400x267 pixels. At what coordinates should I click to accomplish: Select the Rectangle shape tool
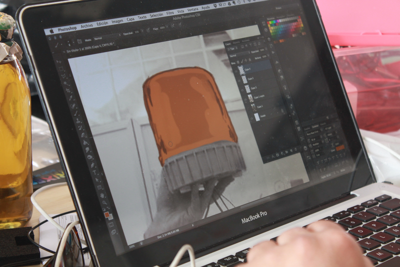[99, 187]
